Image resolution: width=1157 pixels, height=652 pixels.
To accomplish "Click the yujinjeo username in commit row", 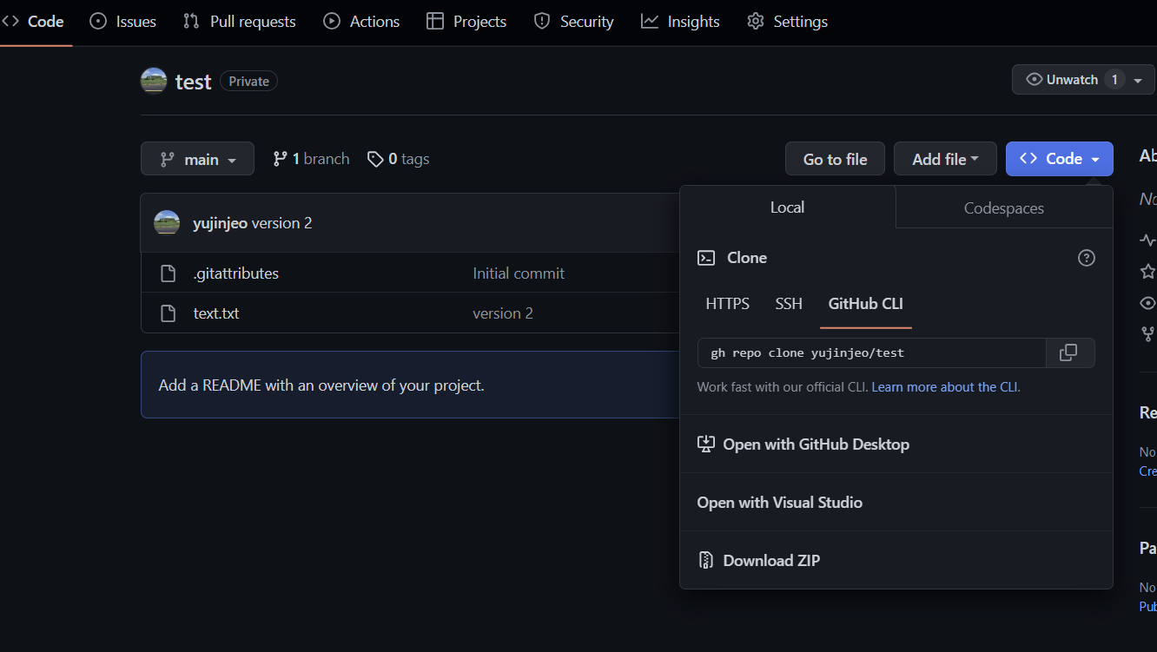I will click(220, 223).
